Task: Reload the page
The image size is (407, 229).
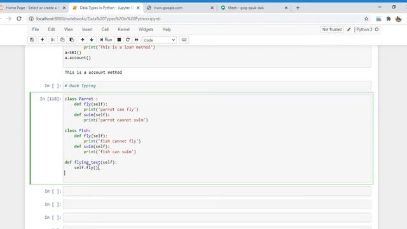Action: 19,18
